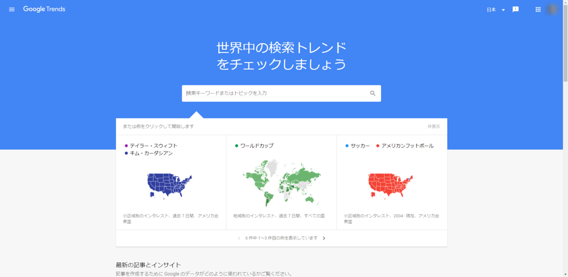
Task: Hide the examples via 非表示
Action: click(434, 127)
